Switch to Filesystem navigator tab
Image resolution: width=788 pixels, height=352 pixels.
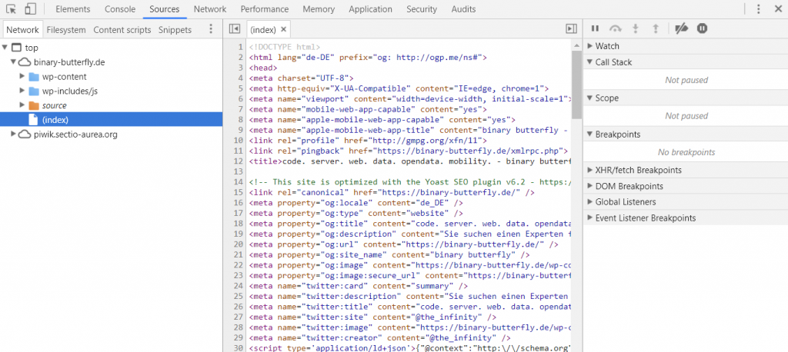tap(66, 30)
